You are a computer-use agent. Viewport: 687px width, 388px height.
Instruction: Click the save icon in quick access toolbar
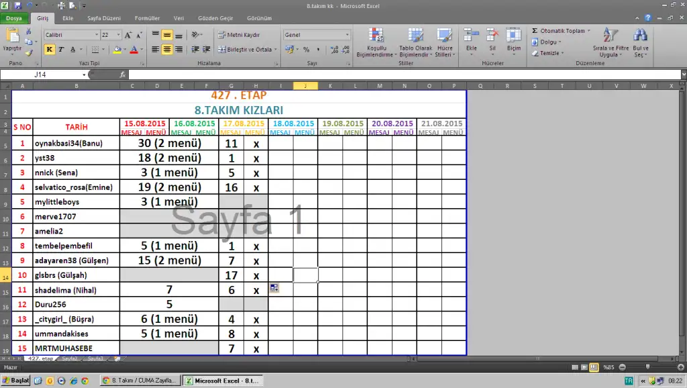17,5
